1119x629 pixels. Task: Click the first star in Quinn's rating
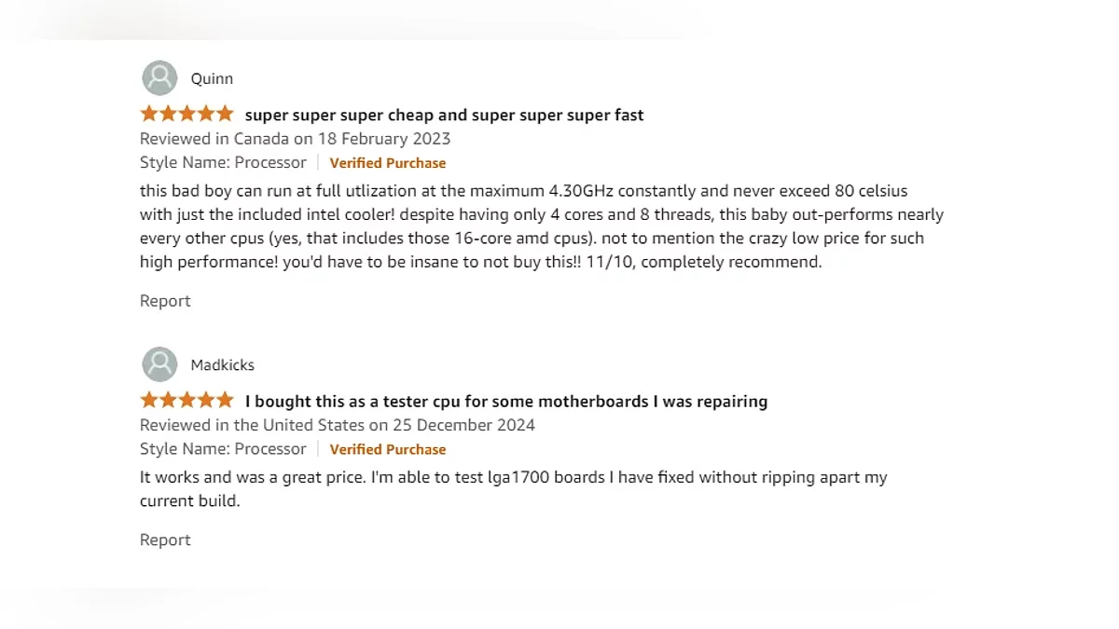[149, 115]
